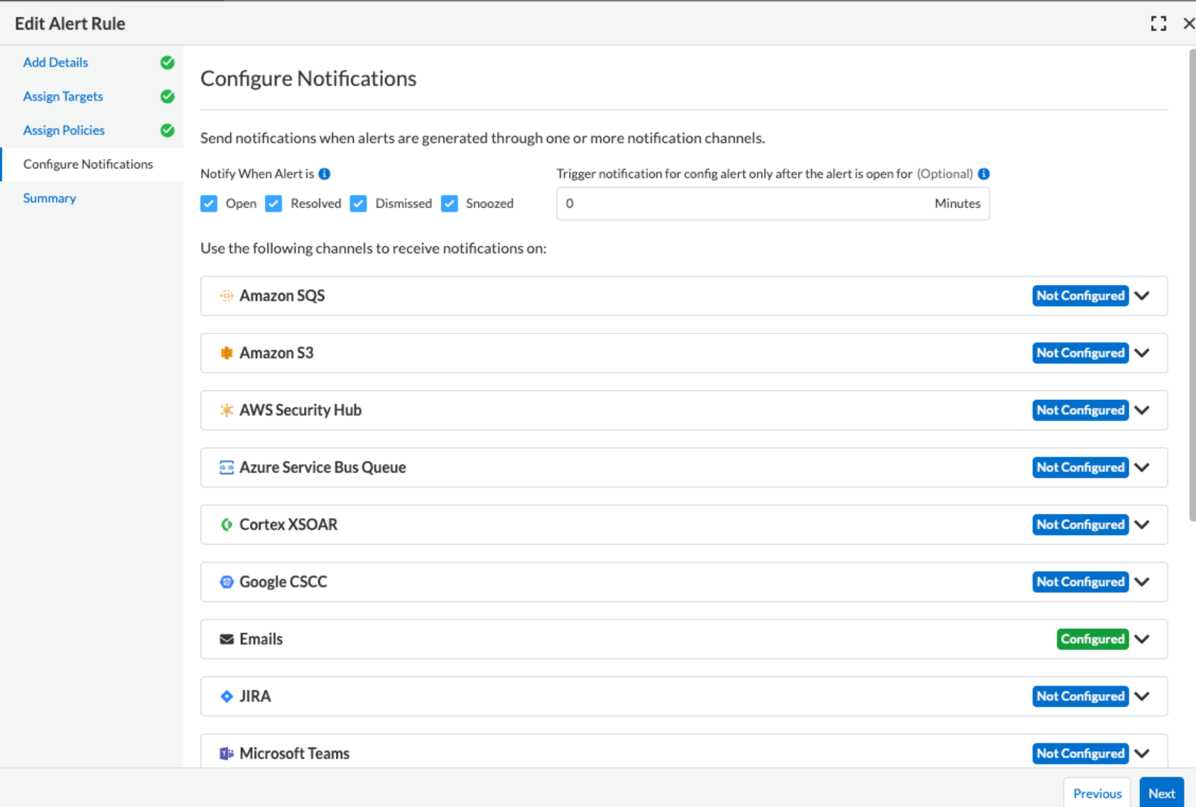This screenshot has width=1196, height=807.
Task: Uncheck the Snoozed alert checkbox
Action: pos(449,204)
